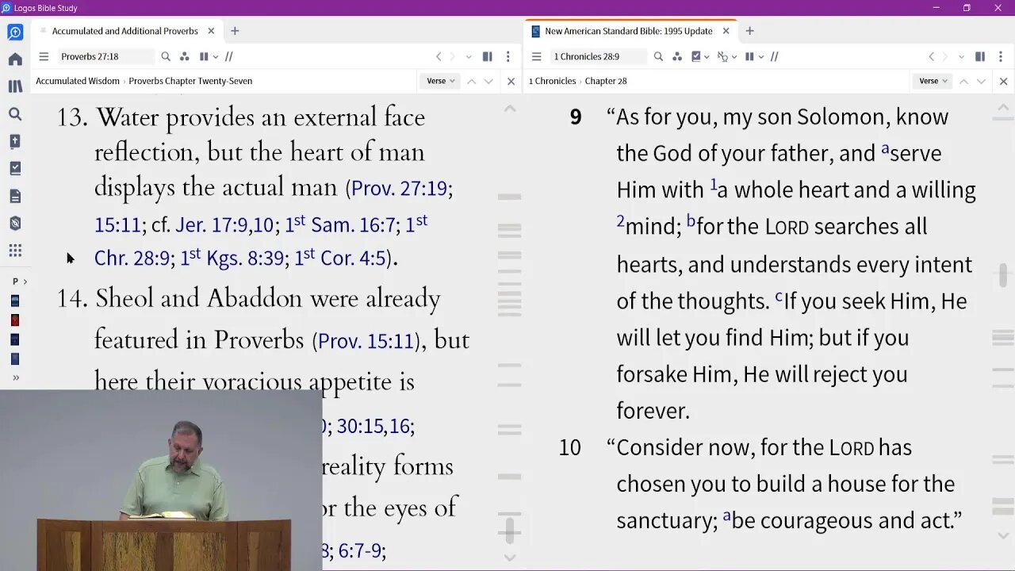Viewport: 1015px width, 571px height.
Task: Open Verse dropdown in NASB panel
Action: pos(933,81)
